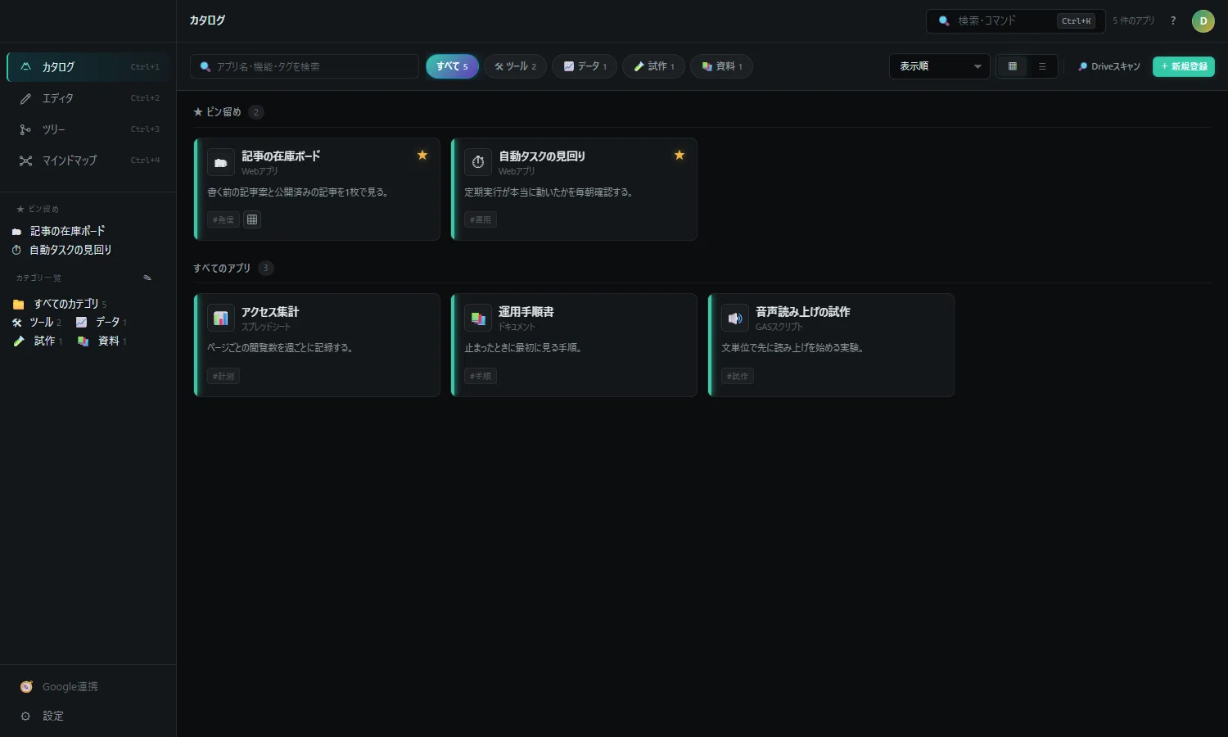Click the app search field アプリ名・機能・タグを検索
This screenshot has height=737, width=1228.
[x=305, y=66]
